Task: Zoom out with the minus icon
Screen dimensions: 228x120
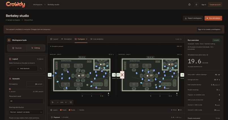Action: pos(58,102)
